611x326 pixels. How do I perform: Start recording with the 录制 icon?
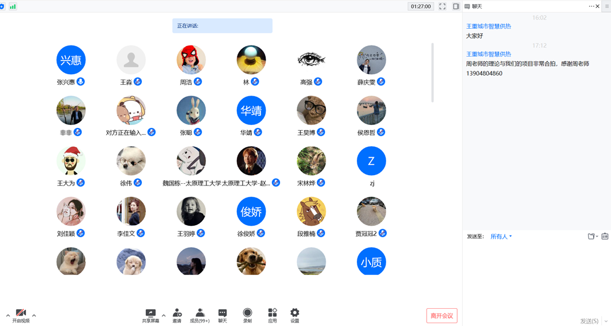click(247, 315)
